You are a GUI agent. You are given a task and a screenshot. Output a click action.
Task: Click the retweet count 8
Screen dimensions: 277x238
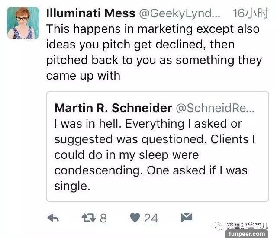[x=103, y=218]
